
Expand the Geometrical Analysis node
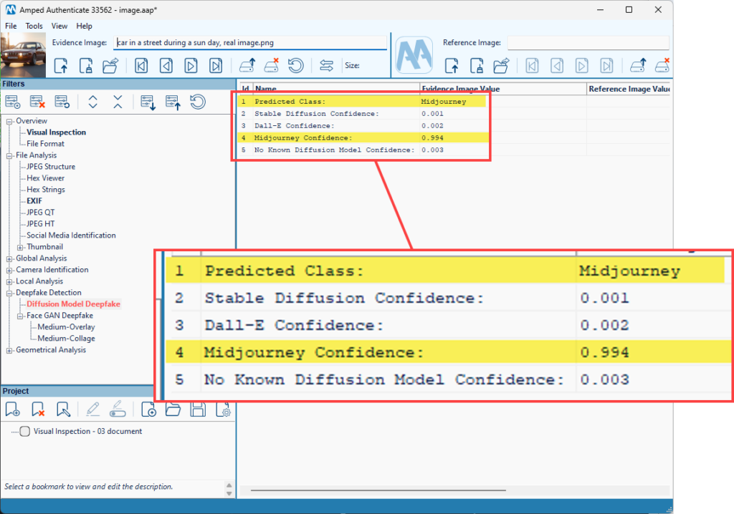[9, 350]
